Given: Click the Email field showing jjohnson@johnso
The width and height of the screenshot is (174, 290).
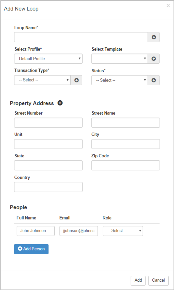Looking at the screenshot, I should coord(78,231).
